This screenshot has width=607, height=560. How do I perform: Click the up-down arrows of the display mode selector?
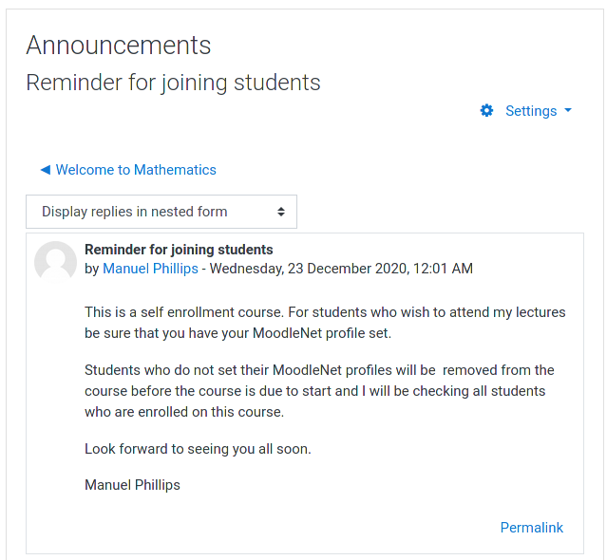281,212
